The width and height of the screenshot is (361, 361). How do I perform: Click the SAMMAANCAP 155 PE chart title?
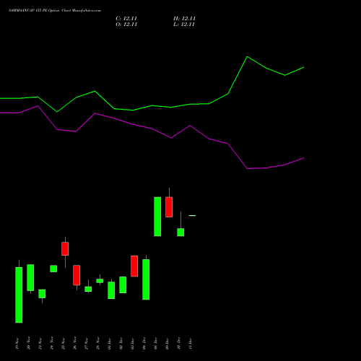pos(55,11)
